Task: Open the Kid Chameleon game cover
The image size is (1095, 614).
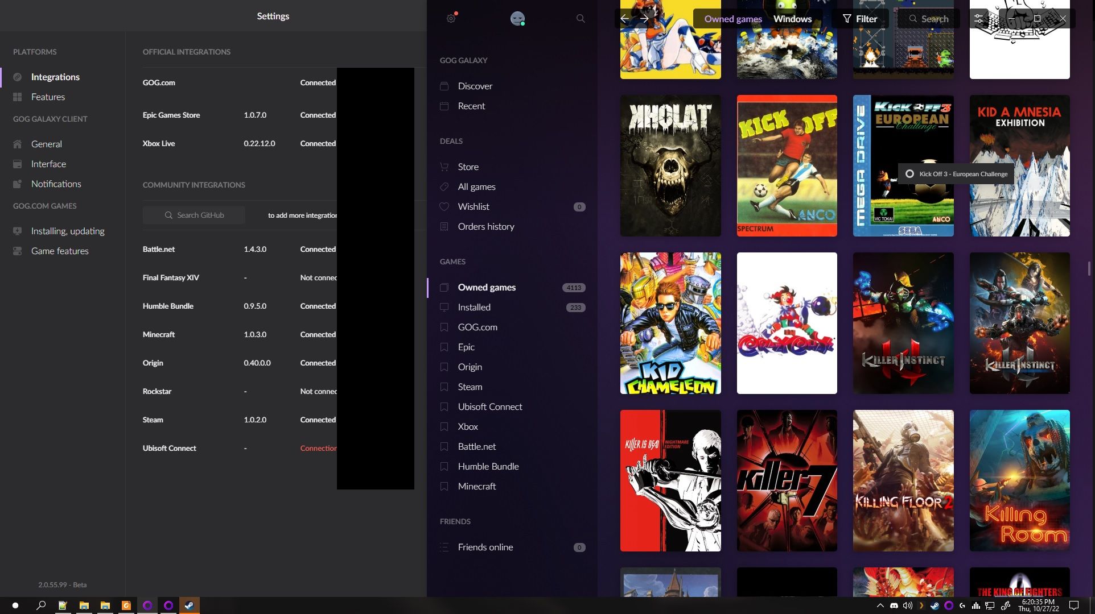Action: pos(670,323)
